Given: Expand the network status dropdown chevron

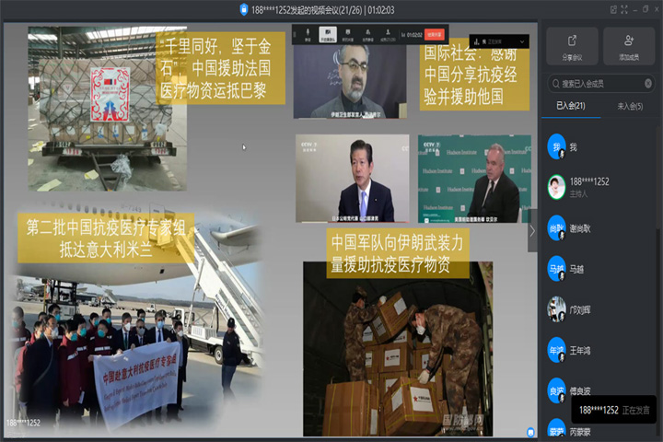Looking at the screenshot, I should [x=522, y=41].
